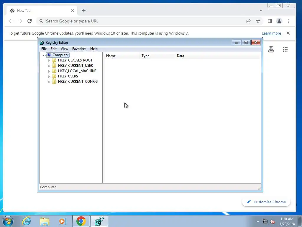Close the New Tab tab
Viewport: 302px width, 227px height.
[x=73, y=11]
